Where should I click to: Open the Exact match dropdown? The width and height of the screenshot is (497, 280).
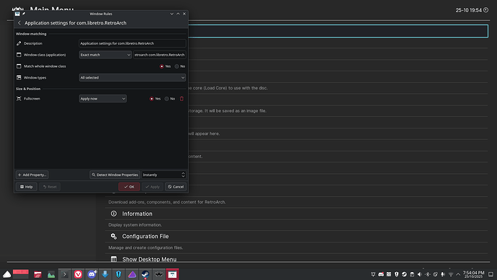click(x=105, y=55)
